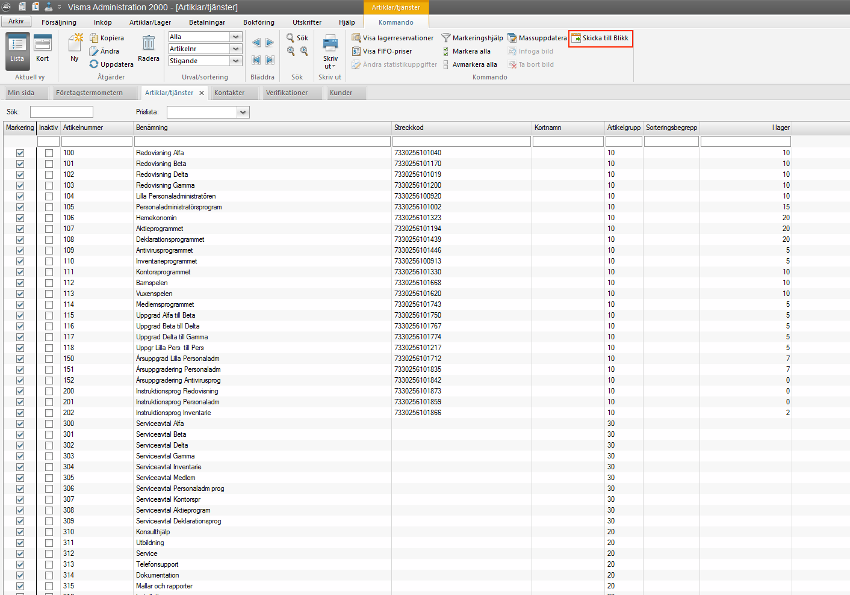Click the Sök text field
The height and width of the screenshot is (595, 850).
tap(61, 112)
